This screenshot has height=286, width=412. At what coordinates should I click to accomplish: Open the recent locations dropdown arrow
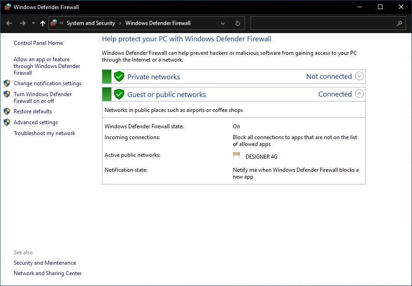coord(33,23)
